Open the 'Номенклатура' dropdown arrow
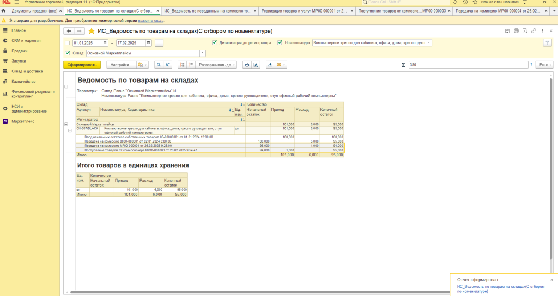558x296 pixels. (x=429, y=42)
